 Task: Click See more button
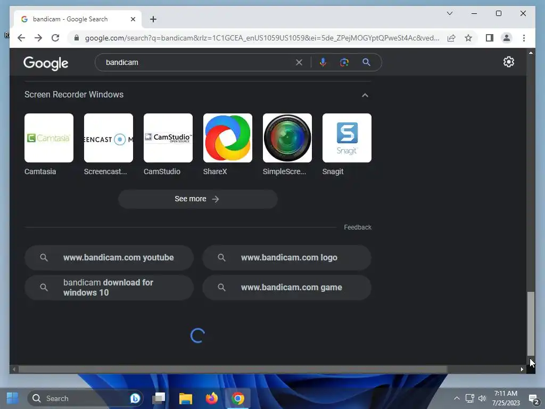coord(198,199)
